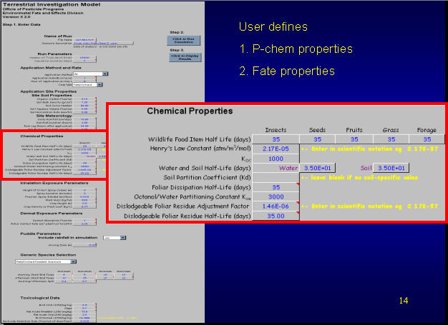Click the 'Toxicological Data' section heading
Viewport: 448px width, 325px height.
[x=40, y=298]
